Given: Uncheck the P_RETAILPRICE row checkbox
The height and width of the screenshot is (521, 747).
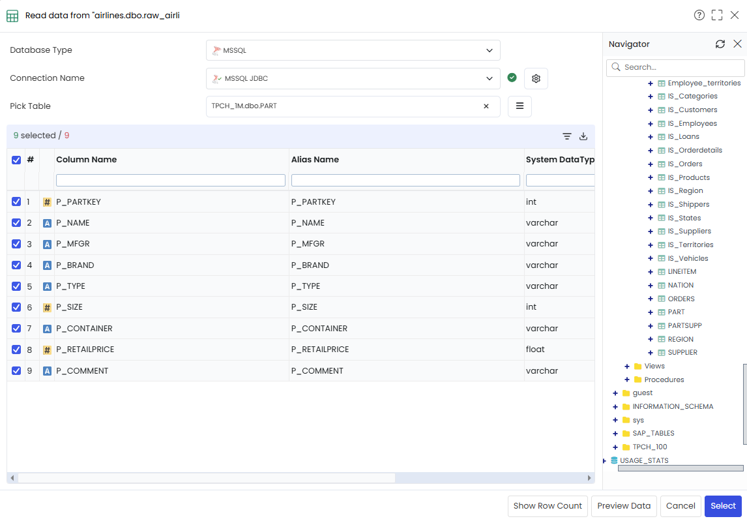Looking at the screenshot, I should tap(16, 350).
